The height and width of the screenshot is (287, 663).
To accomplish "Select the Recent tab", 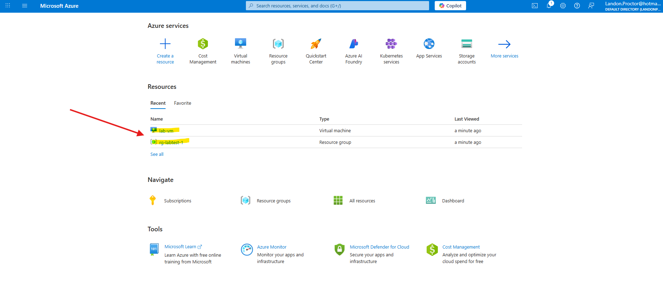I will click(x=158, y=103).
